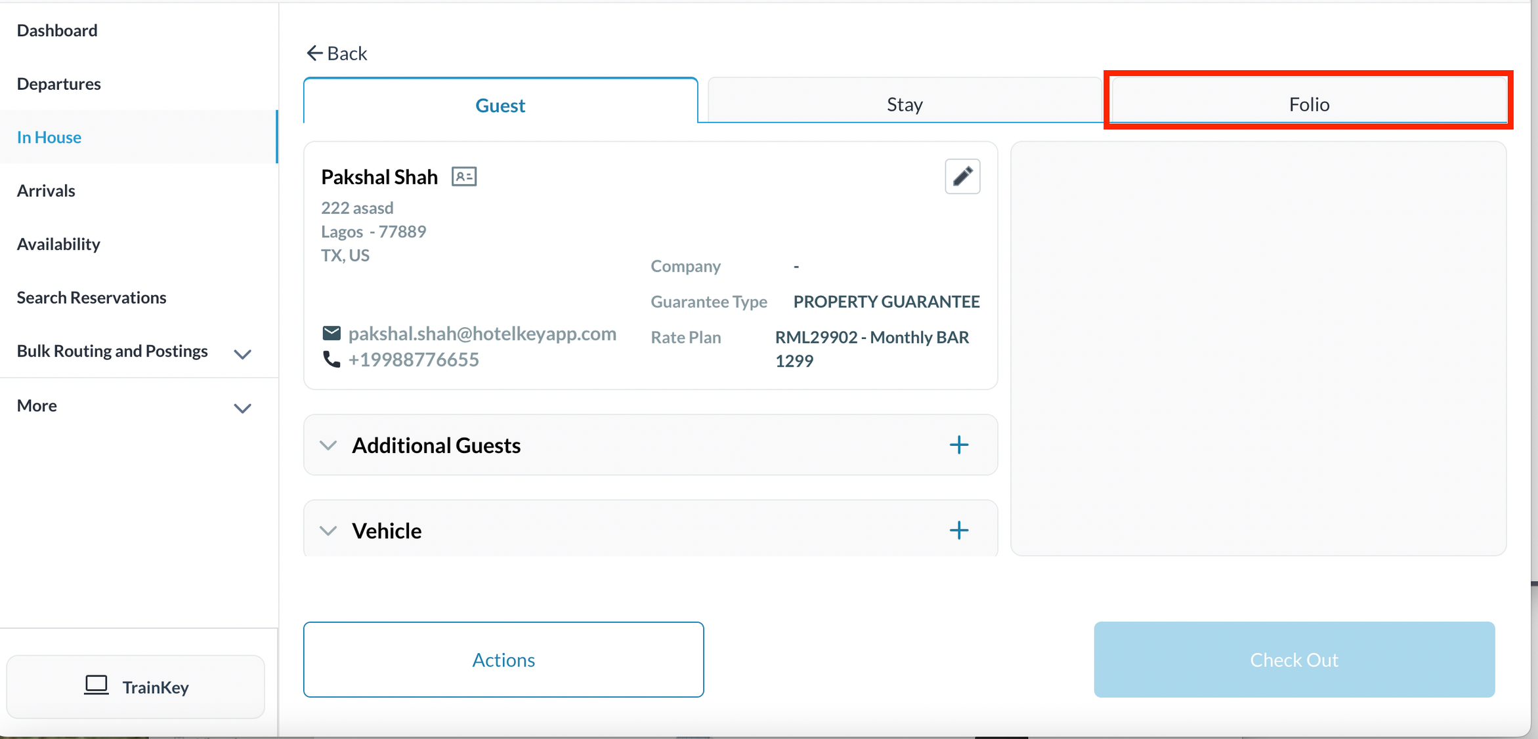The width and height of the screenshot is (1538, 739).
Task: Open guest email address link
Action: tap(482, 333)
